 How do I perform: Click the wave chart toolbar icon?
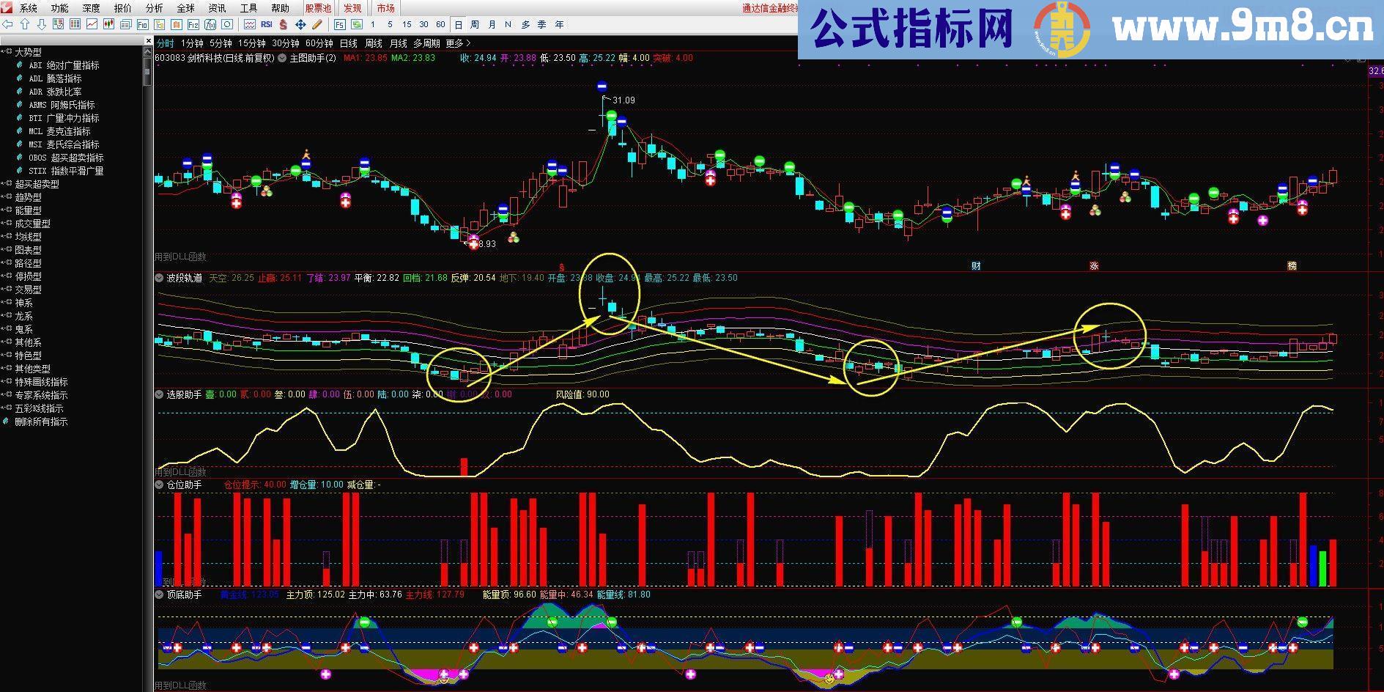click(250, 24)
